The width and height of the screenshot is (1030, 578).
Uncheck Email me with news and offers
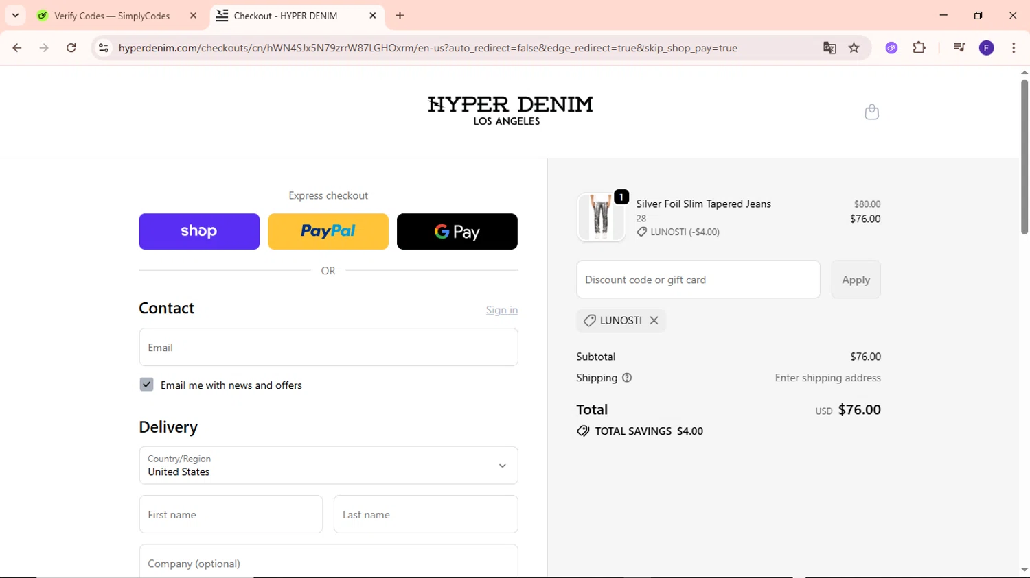pos(146,385)
